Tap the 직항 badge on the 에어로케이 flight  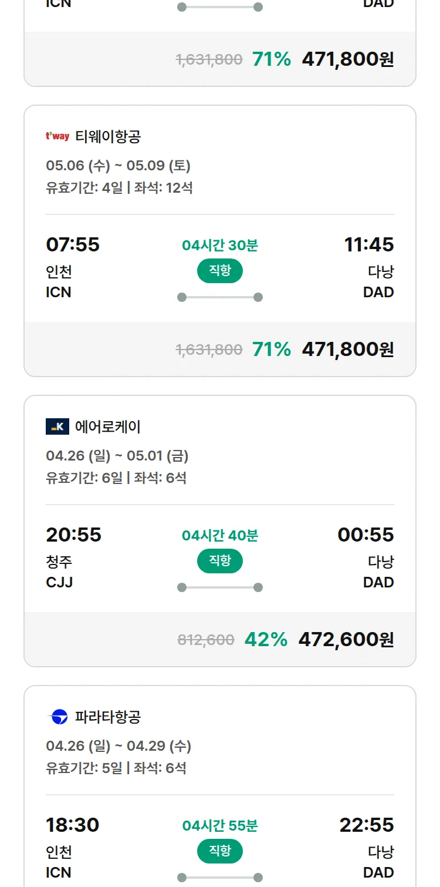[x=219, y=561]
